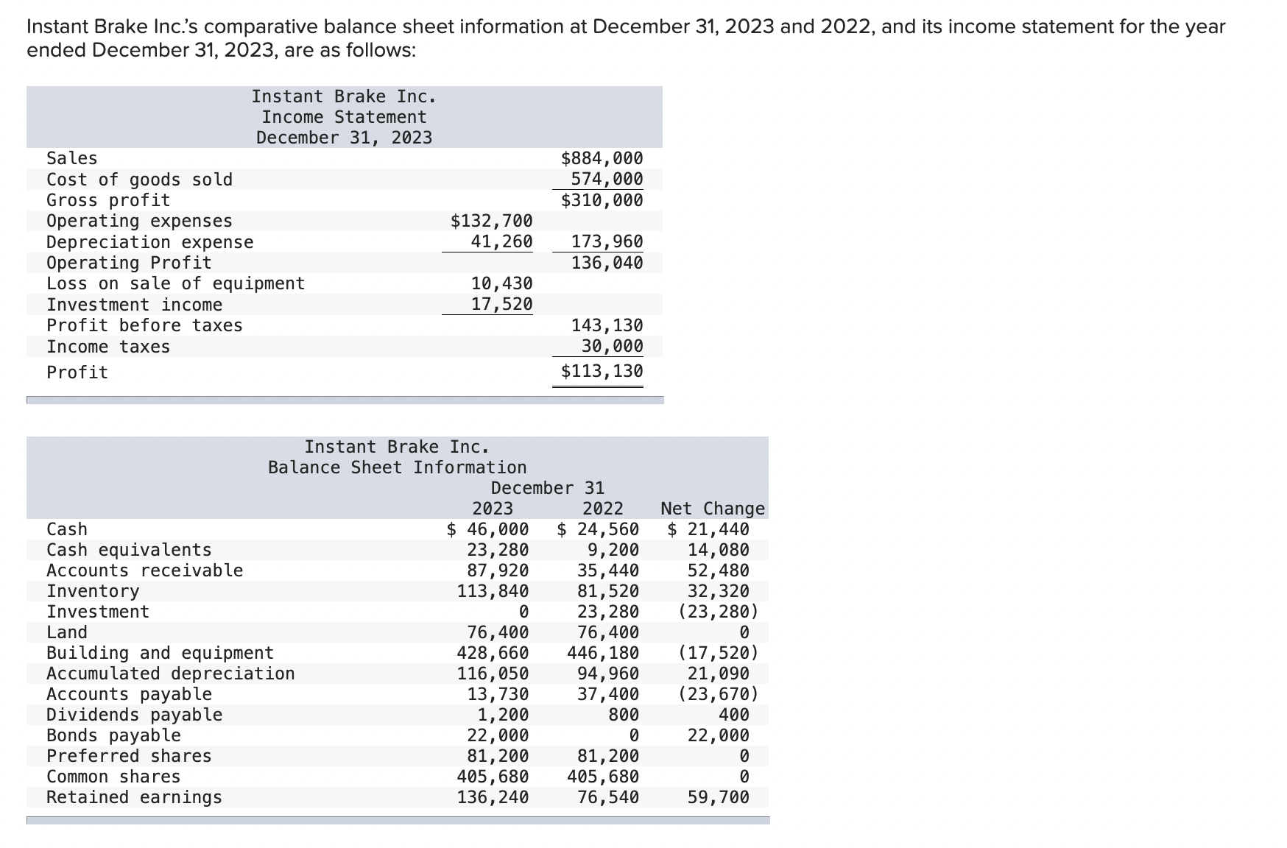Select the Gross profit amount $310,000

[x=601, y=199]
